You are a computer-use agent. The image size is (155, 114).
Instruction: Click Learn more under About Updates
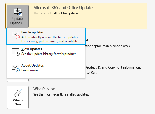click(x=29, y=70)
